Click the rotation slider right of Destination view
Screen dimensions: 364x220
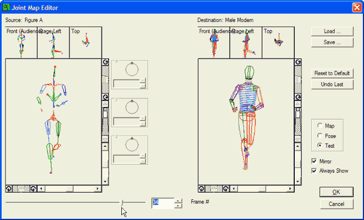pyautogui.click(x=298, y=80)
